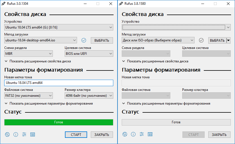
Task: Open settings sliders icon in Rufus 3.8.1580
Action: 142,134
